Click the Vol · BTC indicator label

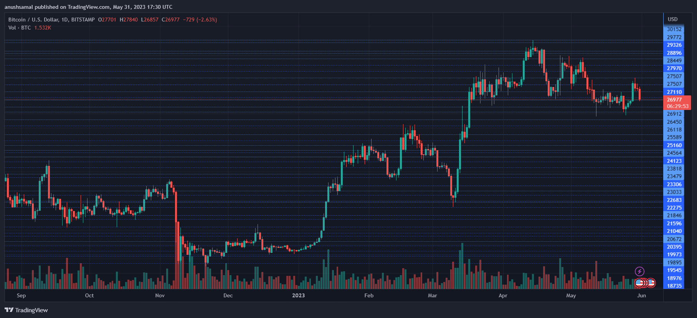pyautogui.click(x=20, y=28)
